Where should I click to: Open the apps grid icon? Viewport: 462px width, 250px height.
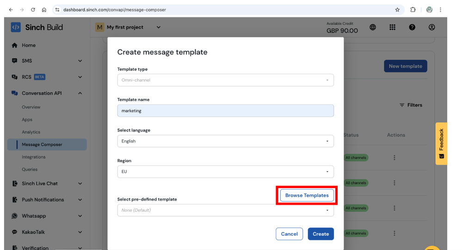[392, 27]
